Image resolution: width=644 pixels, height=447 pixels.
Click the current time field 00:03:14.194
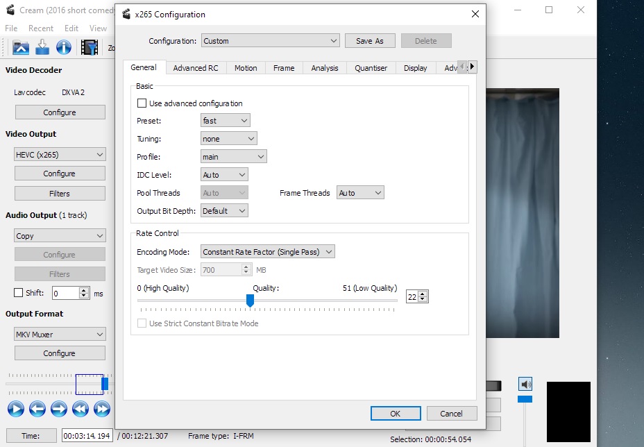87,435
